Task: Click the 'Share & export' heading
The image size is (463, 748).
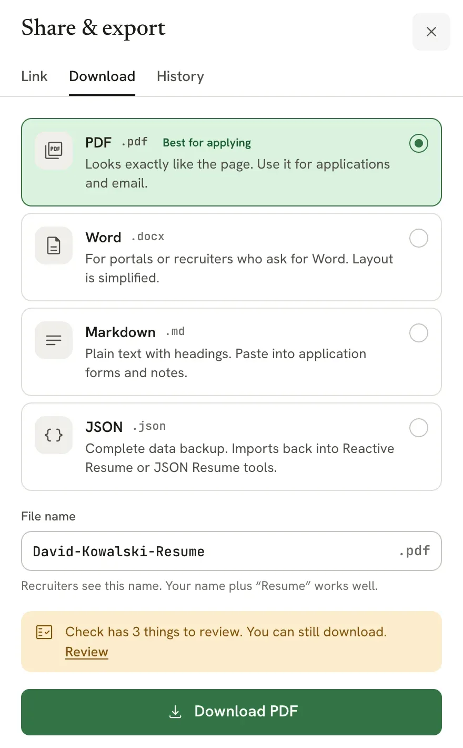Action: click(x=94, y=28)
